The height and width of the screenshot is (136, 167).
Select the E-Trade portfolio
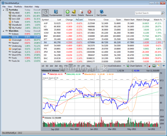tap(15, 22)
